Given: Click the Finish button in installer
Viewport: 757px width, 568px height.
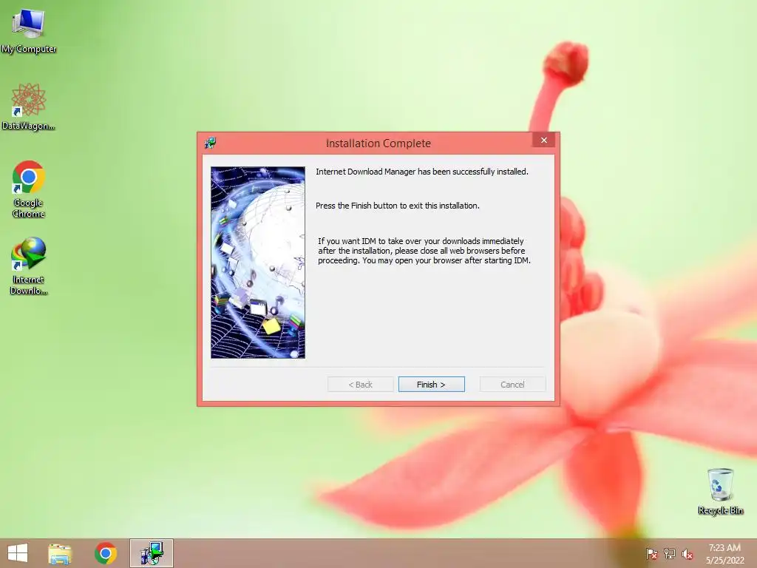Looking at the screenshot, I should [x=431, y=385].
